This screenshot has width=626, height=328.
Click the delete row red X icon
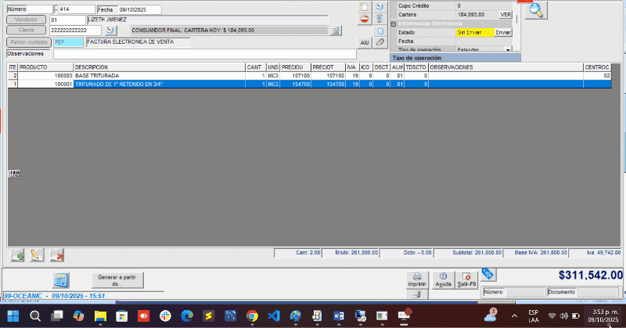57,255
